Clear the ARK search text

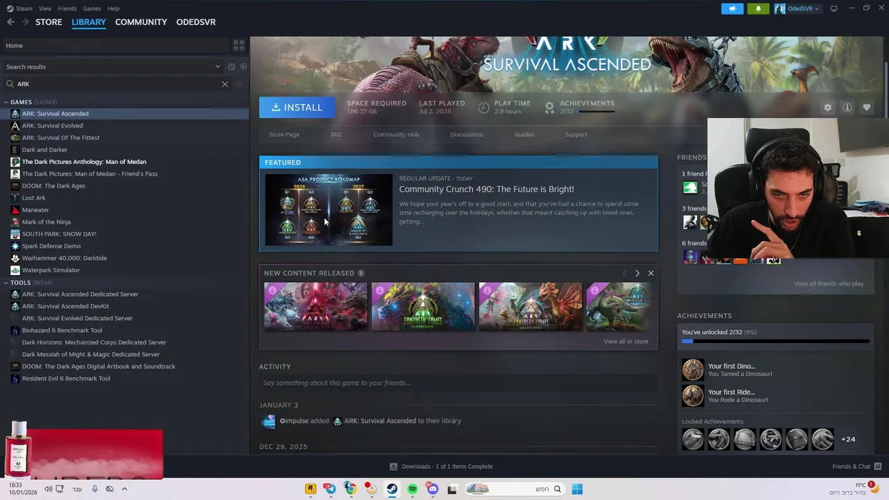point(225,84)
